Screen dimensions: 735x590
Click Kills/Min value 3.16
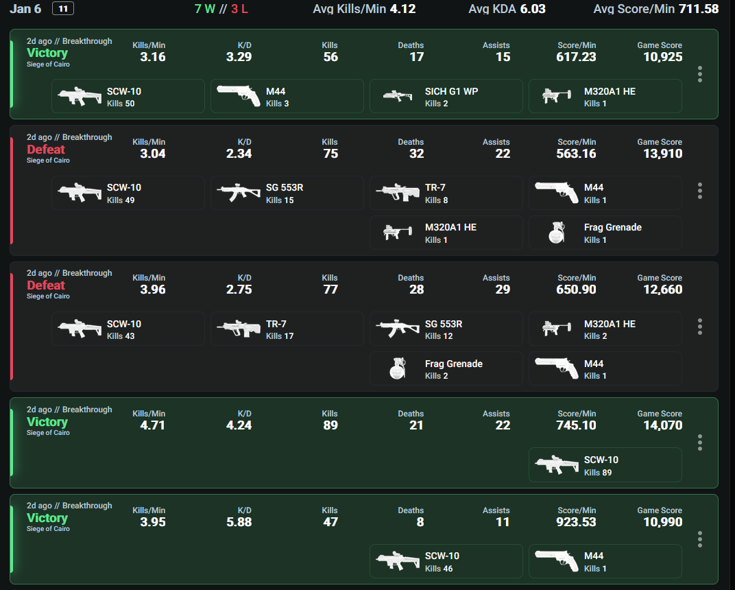tap(153, 57)
